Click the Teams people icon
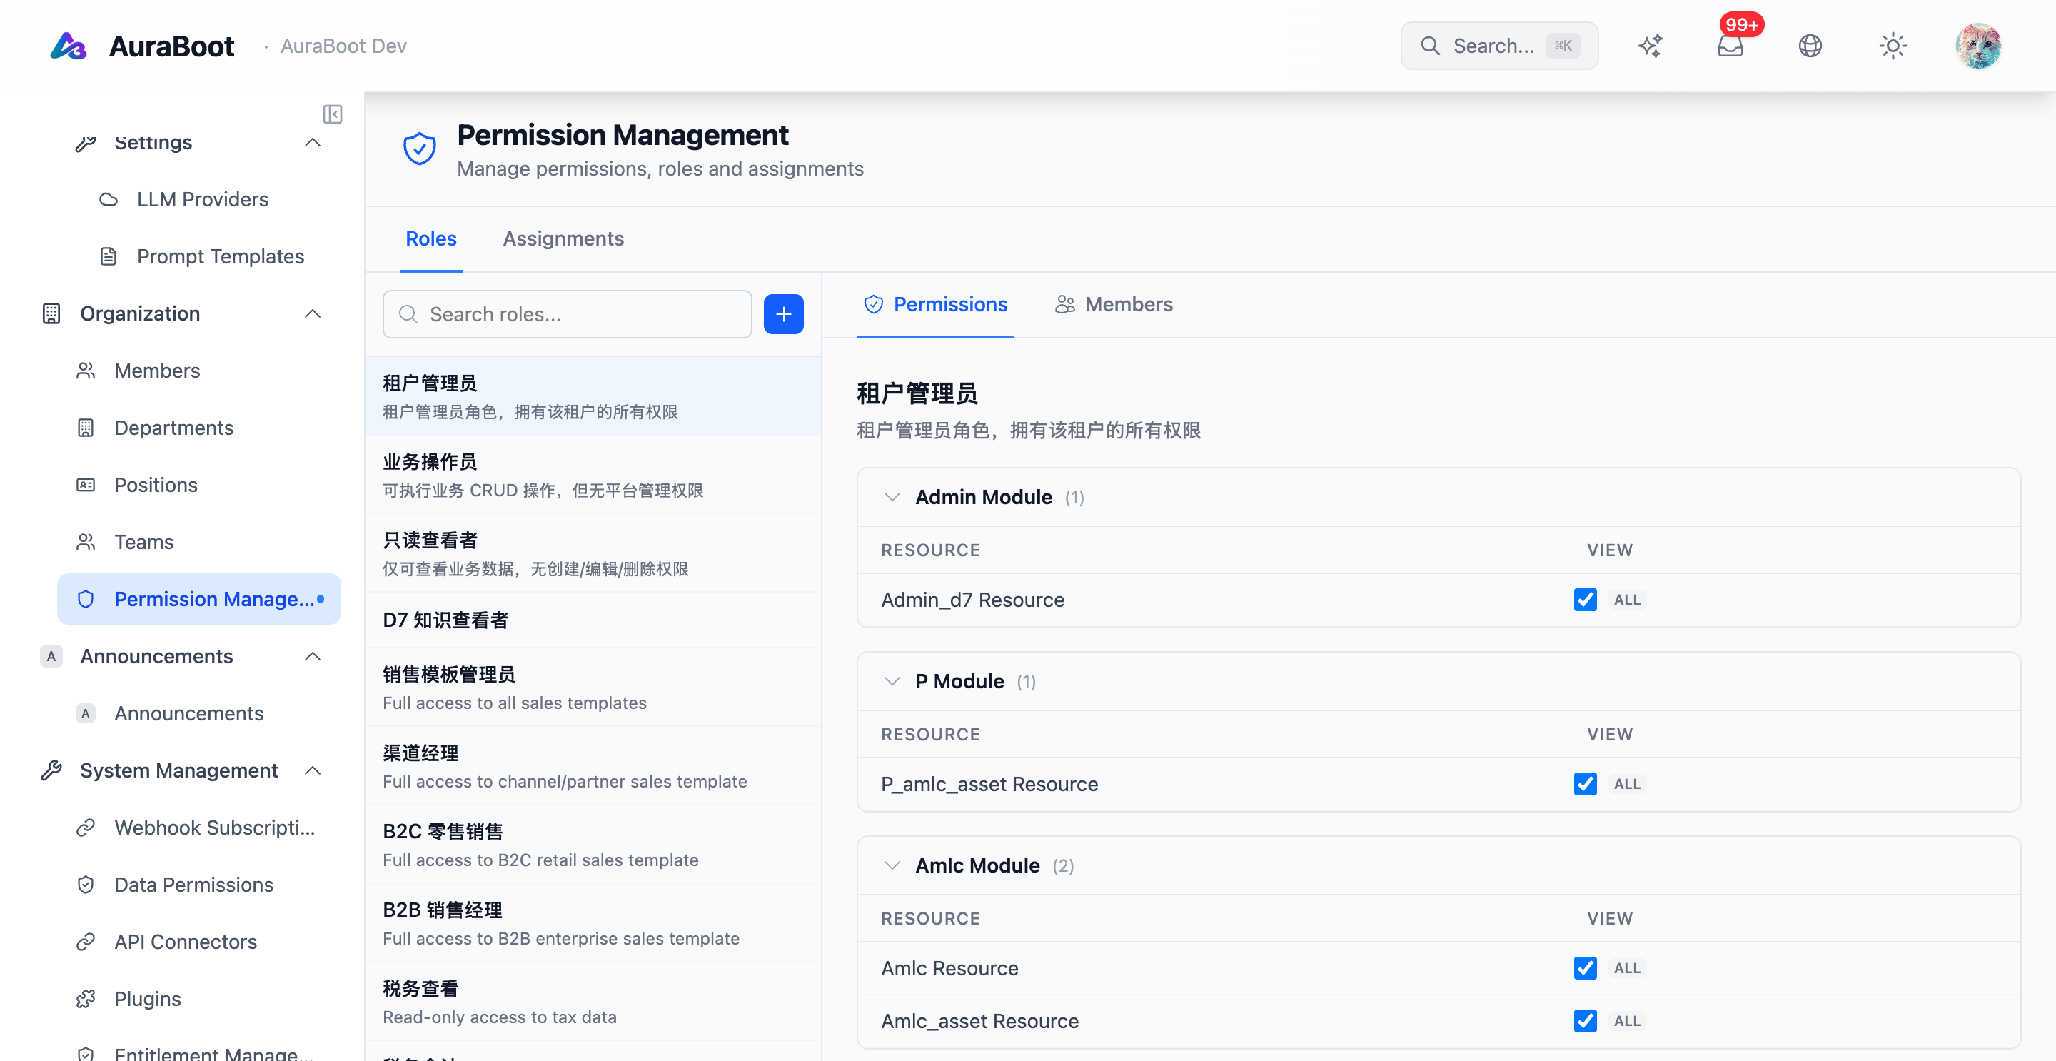 (x=86, y=542)
